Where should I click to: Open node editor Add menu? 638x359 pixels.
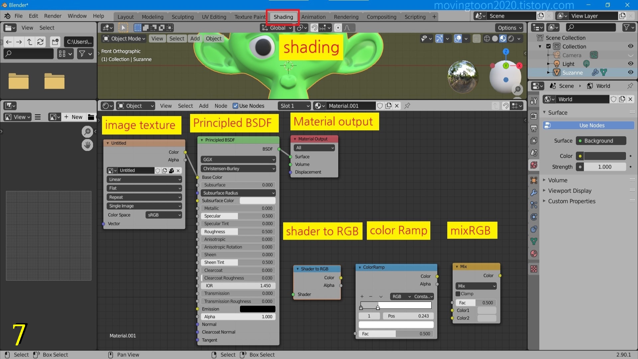[203, 106]
